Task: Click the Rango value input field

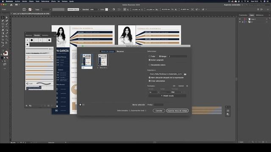Action: pyautogui.click(x=177, y=56)
